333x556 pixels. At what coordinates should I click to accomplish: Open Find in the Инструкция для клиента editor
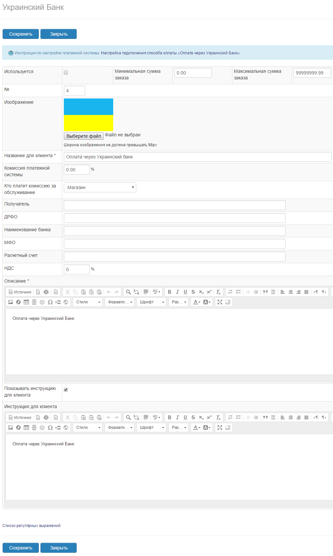pos(128,417)
